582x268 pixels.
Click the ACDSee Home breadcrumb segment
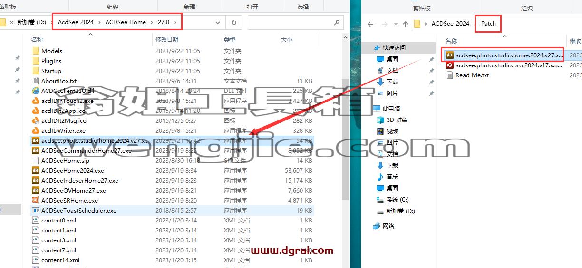click(x=126, y=22)
